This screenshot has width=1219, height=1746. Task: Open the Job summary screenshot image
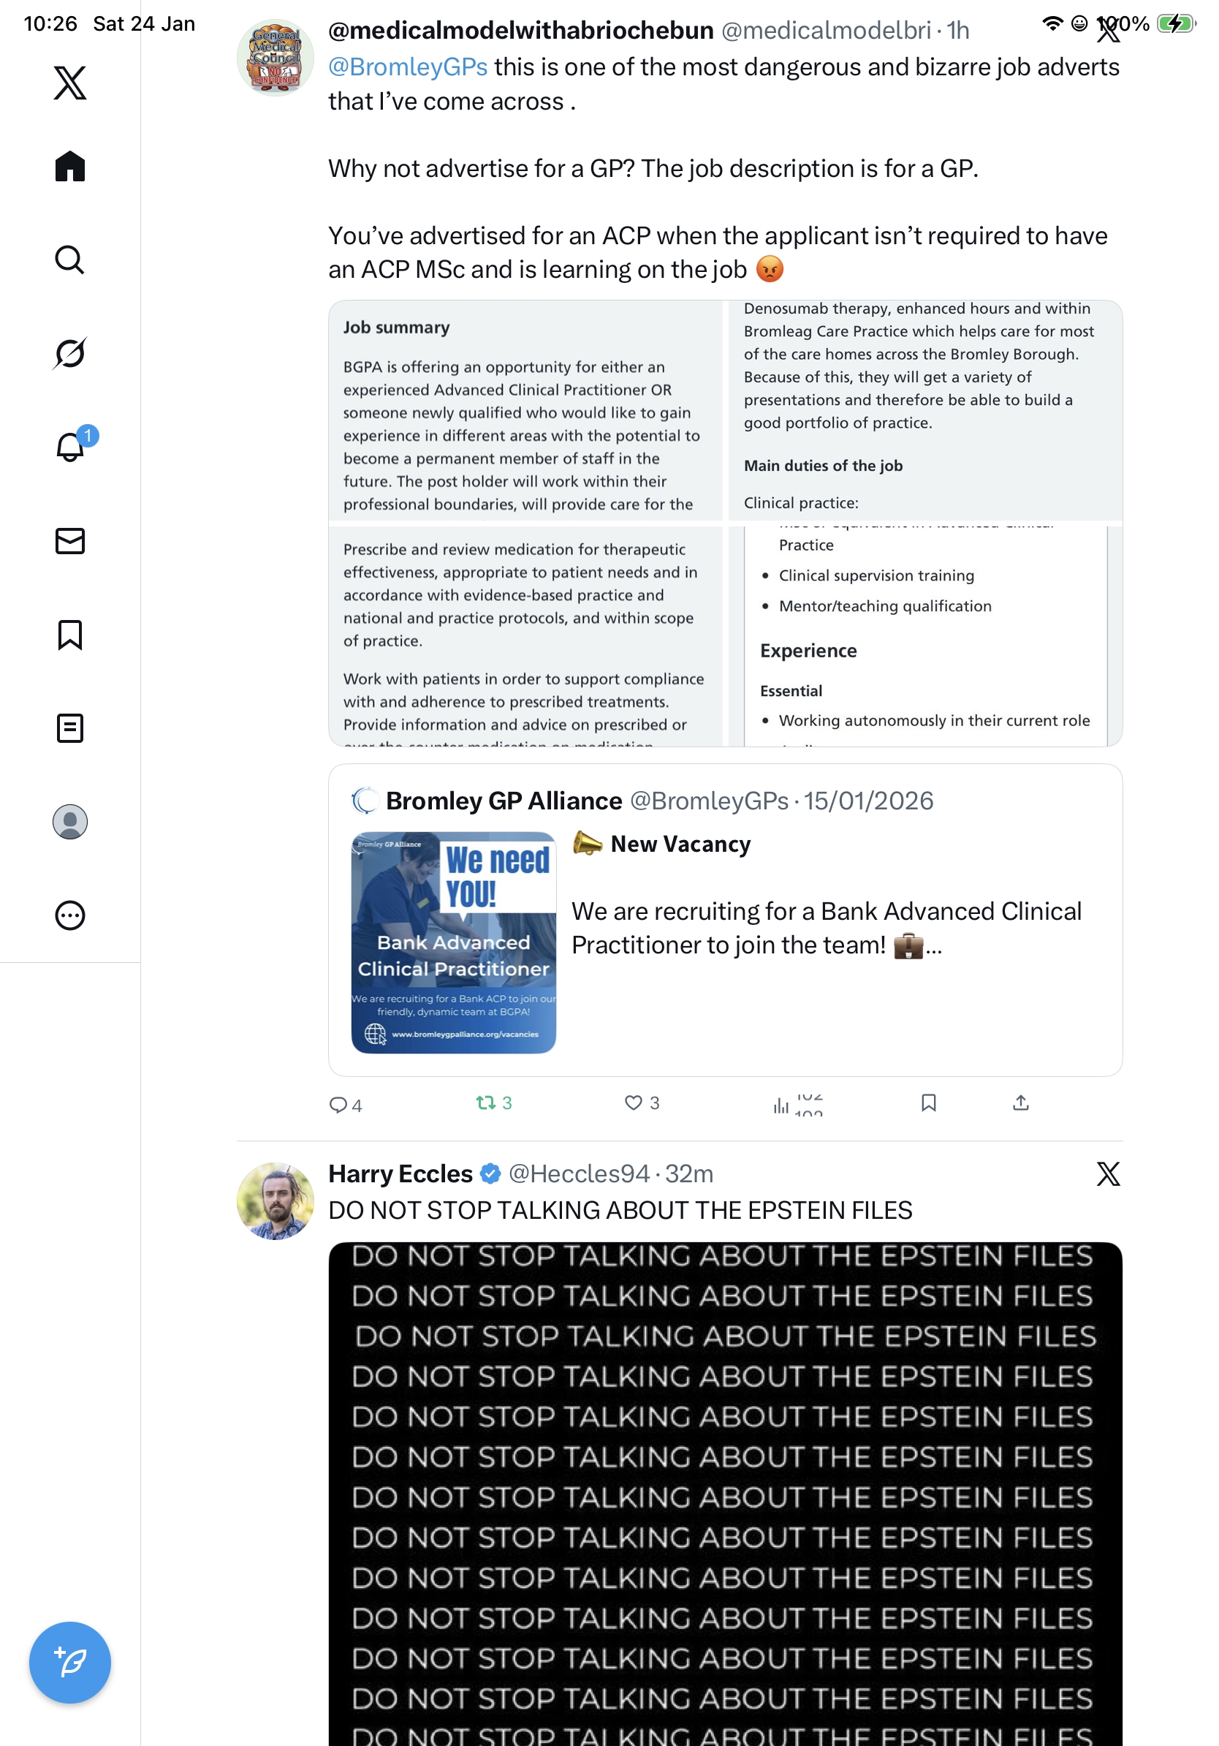[525, 411]
